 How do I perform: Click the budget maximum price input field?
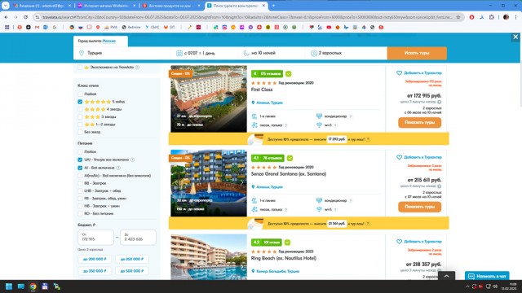click(x=138, y=237)
